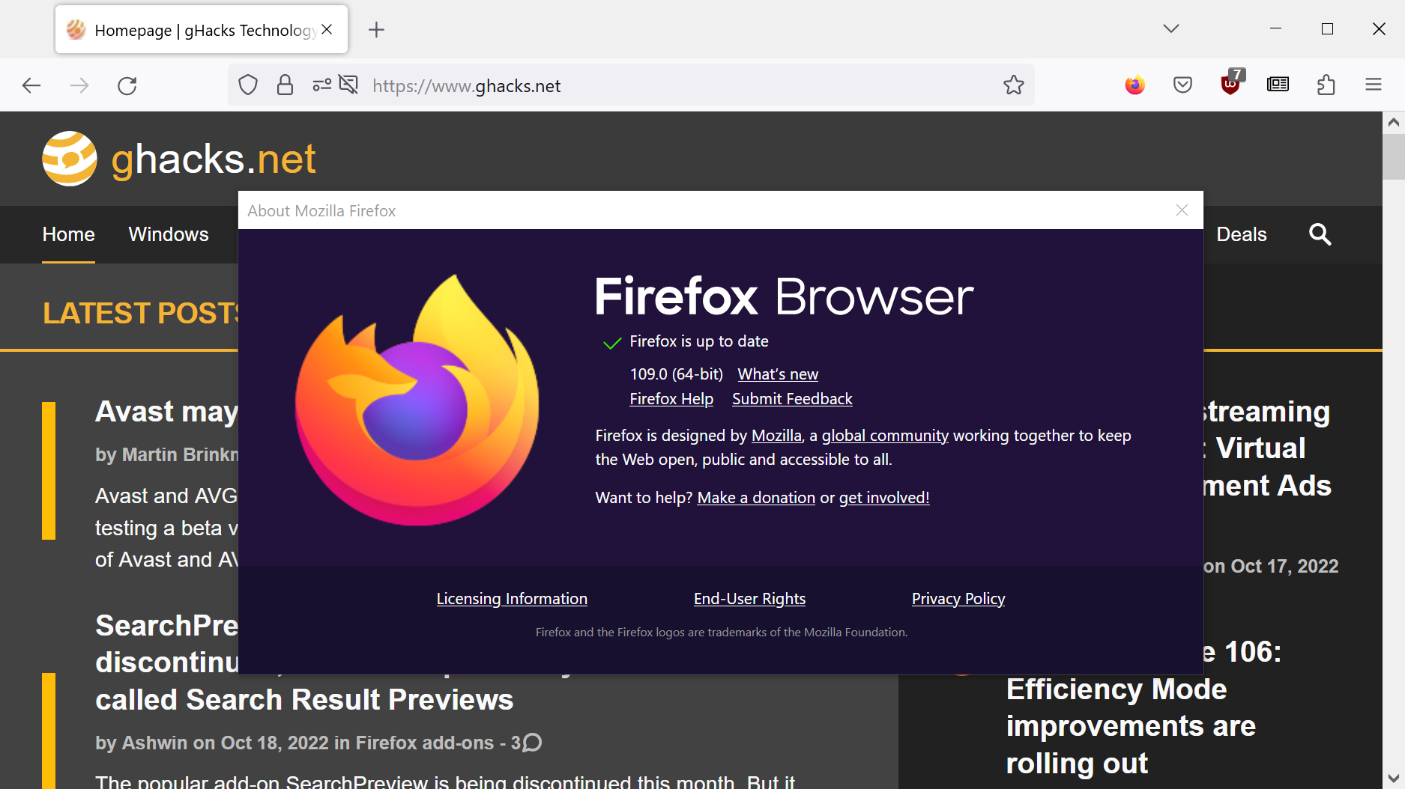Open the What's new link
The height and width of the screenshot is (789, 1405).
pyautogui.click(x=778, y=374)
